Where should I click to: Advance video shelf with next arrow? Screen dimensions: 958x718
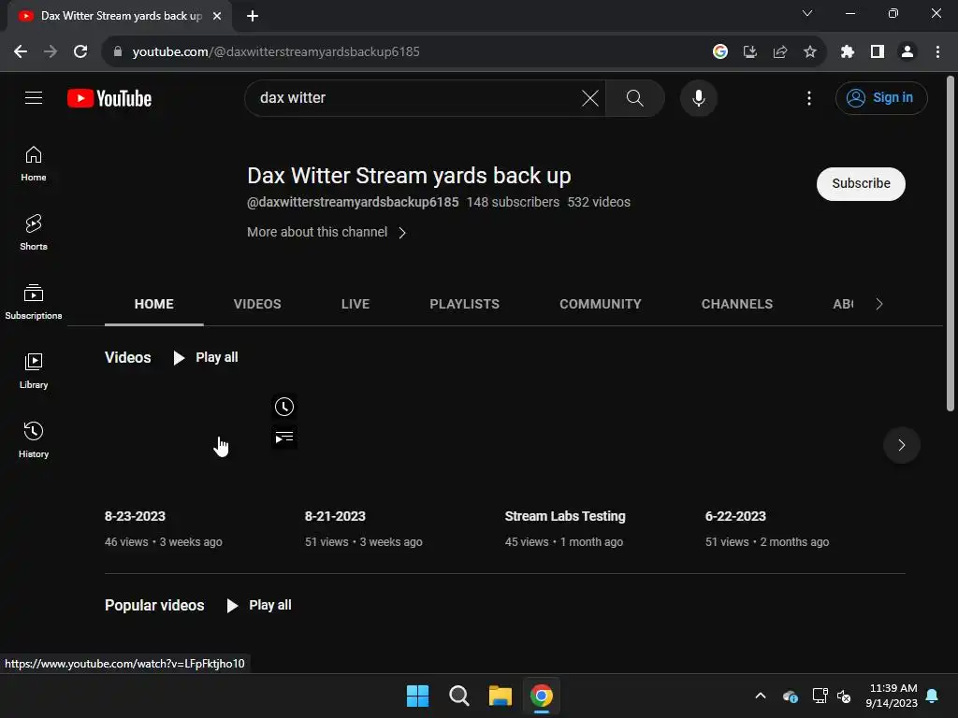(902, 445)
